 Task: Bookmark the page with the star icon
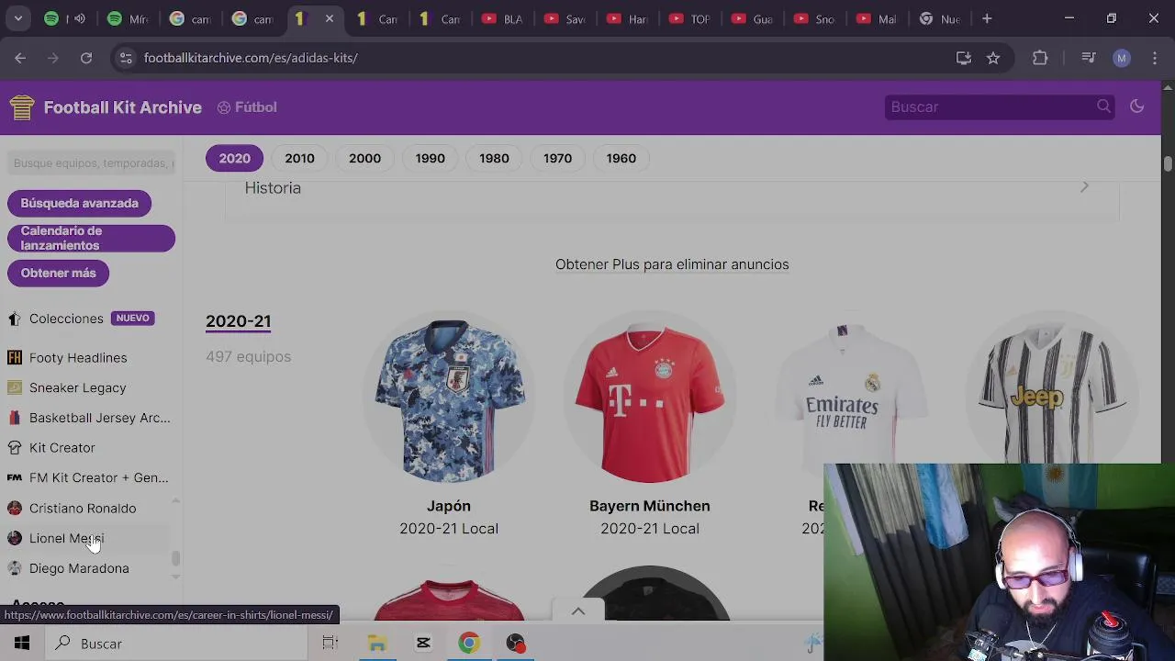[993, 58]
